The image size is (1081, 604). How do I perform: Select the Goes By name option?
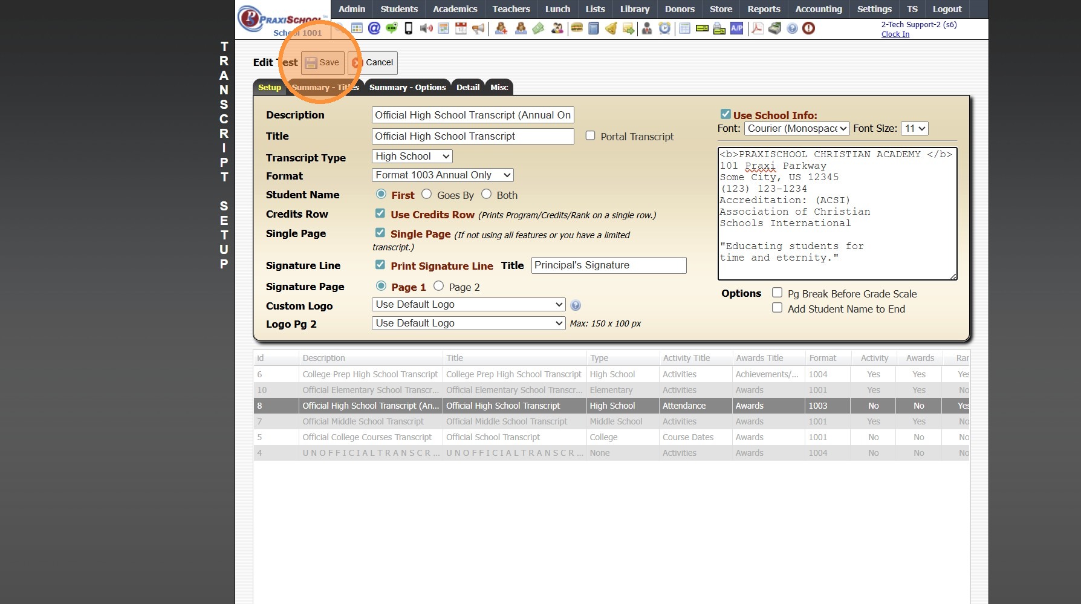point(427,194)
